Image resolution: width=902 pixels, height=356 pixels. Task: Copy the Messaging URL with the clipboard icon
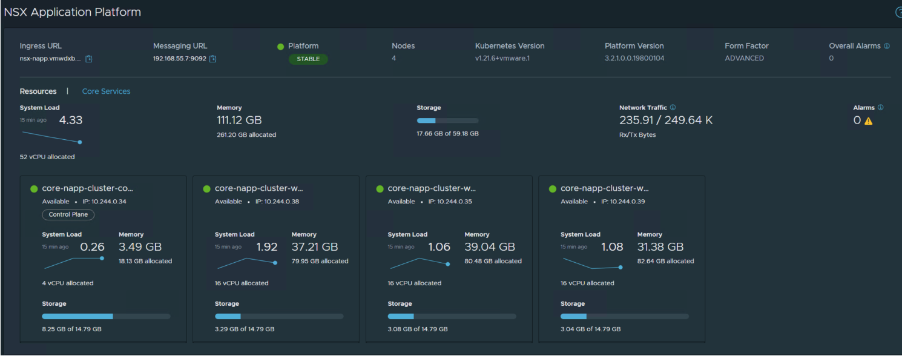tap(213, 59)
